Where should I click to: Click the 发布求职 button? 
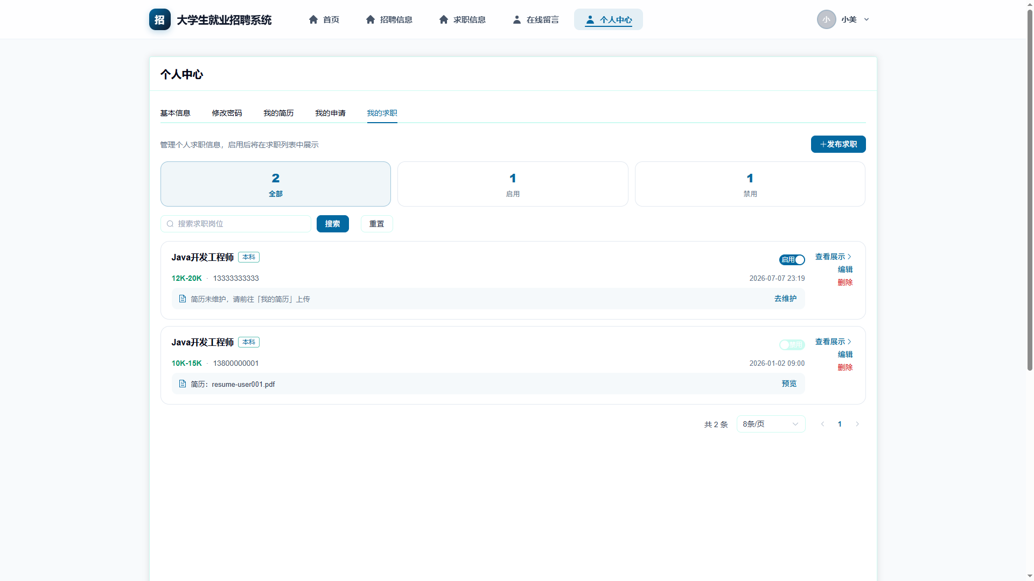pos(839,144)
